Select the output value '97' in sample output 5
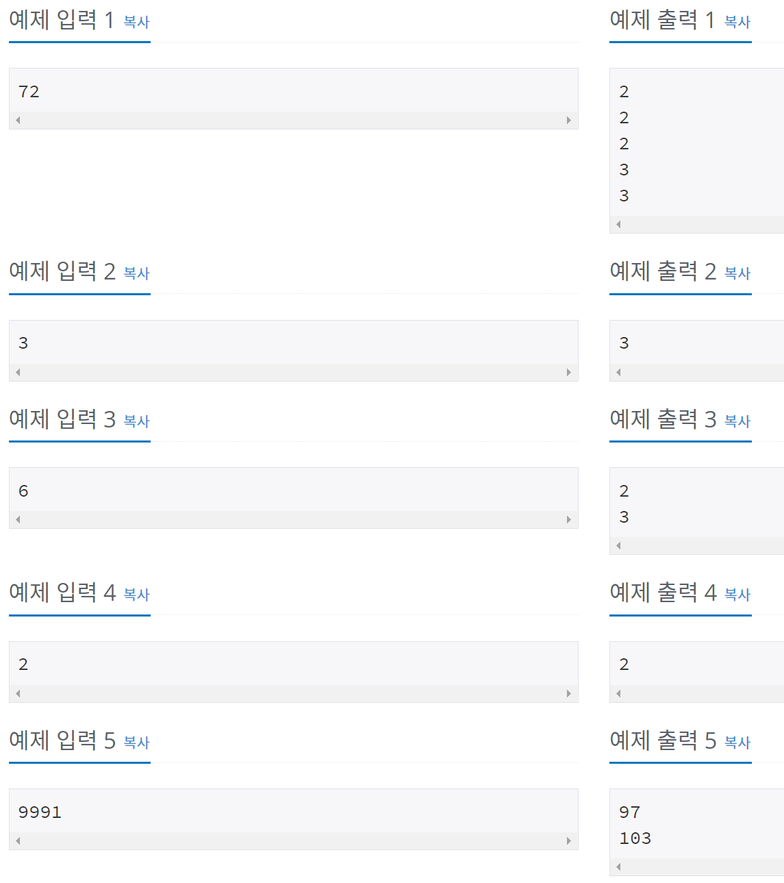This screenshot has height=883, width=784. coord(631,812)
